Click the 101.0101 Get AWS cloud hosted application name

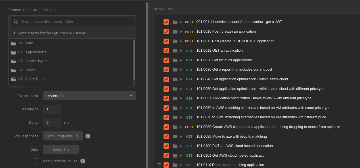pos(231,156)
